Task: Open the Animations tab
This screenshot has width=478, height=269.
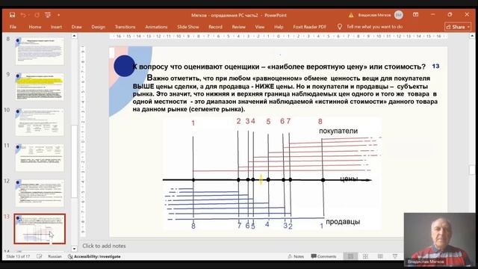Action: (156, 27)
